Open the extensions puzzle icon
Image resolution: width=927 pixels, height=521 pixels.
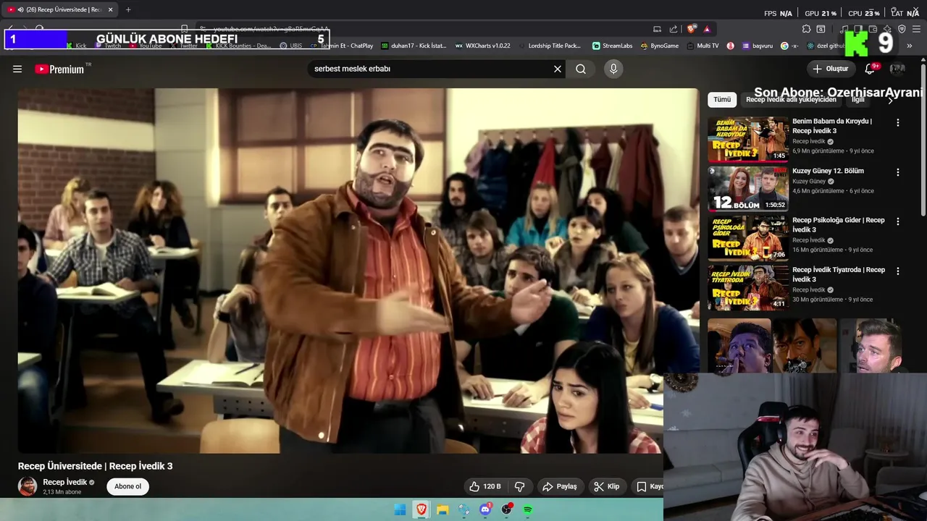point(806,29)
